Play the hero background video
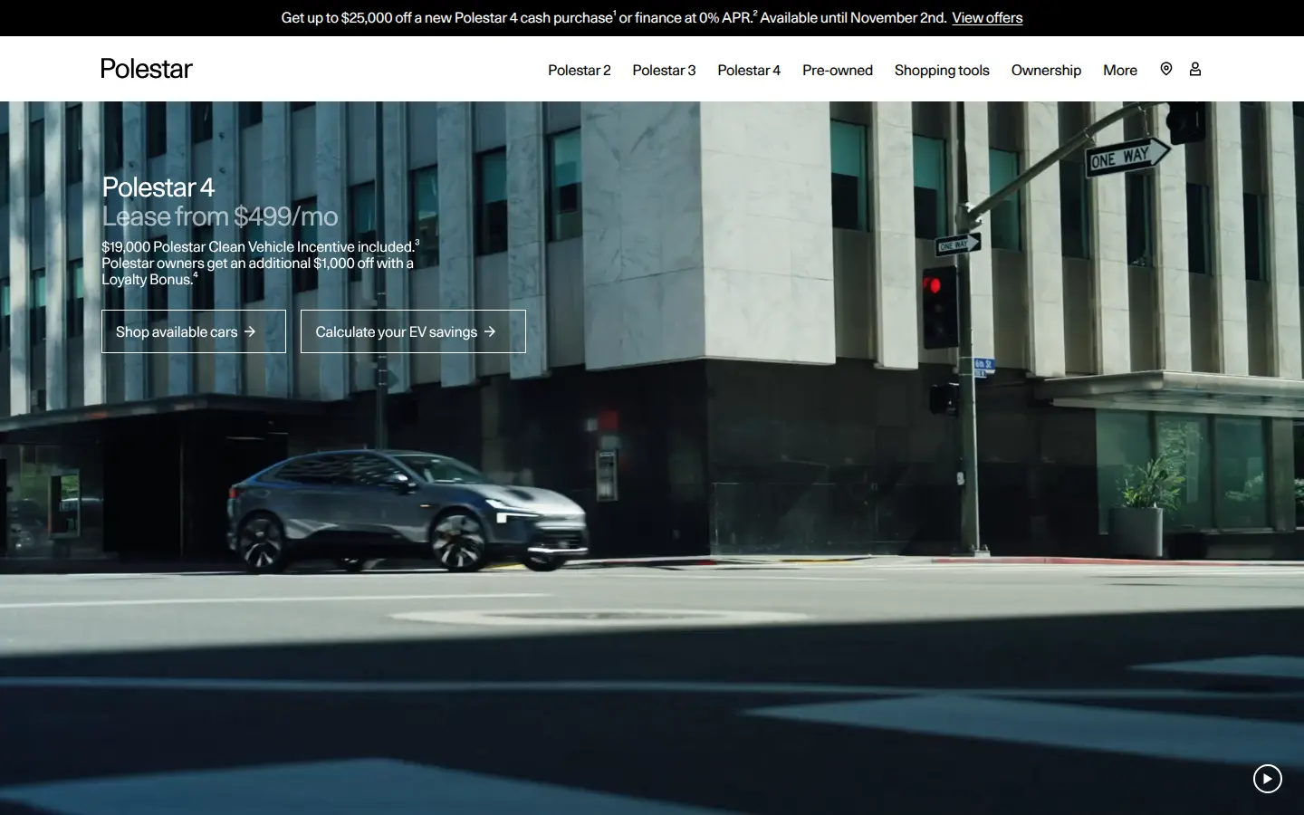Image resolution: width=1304 pixels, height=815 pixels. pyautogui.click(x=1267, y=779)
